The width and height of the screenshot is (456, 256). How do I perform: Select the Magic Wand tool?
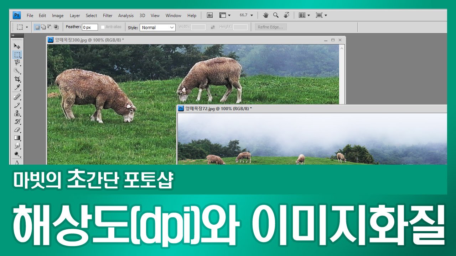17,71
